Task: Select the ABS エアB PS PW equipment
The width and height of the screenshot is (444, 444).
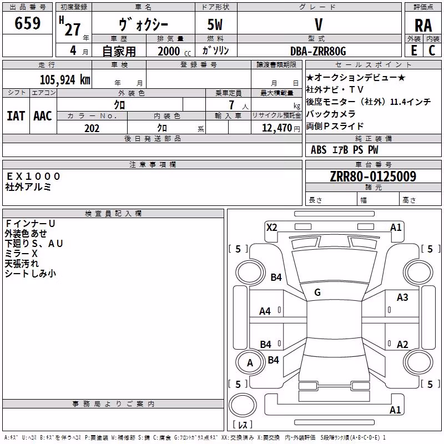Action: tap(344, 150)
